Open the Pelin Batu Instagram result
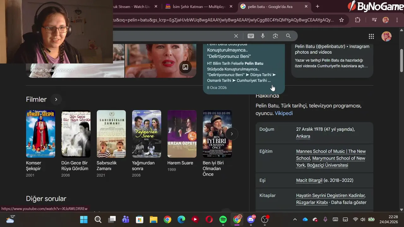The width and height of the screenshot is (404, 227). tap(332, 61)
